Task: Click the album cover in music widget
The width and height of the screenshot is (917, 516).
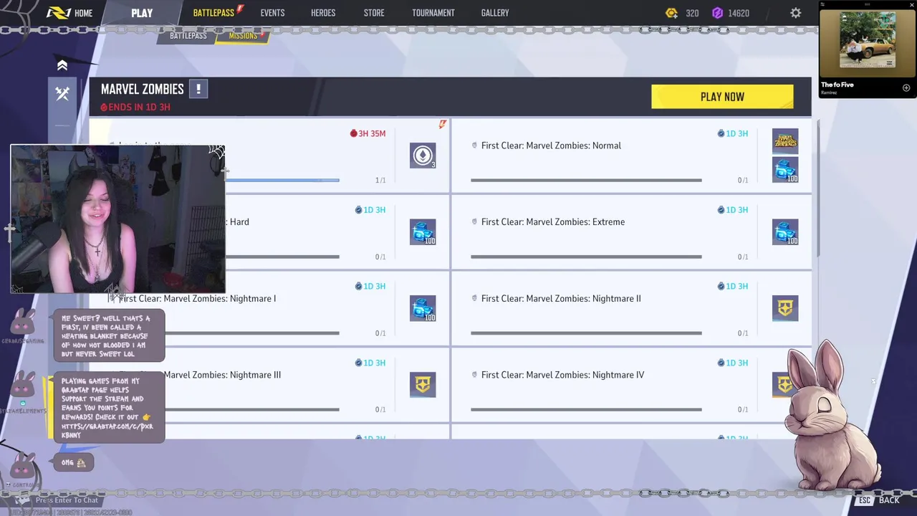Action: click(x=868, y=41)
